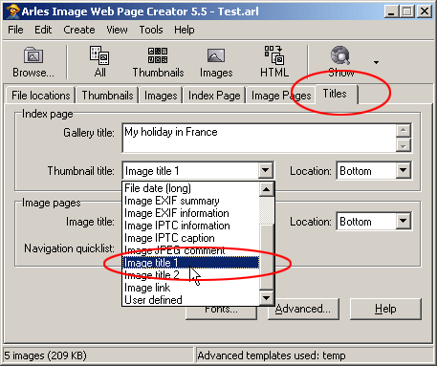Click the Show preview icon
Image resolution: width=437 pixels, height=366 pixels.
coord(340,55)
